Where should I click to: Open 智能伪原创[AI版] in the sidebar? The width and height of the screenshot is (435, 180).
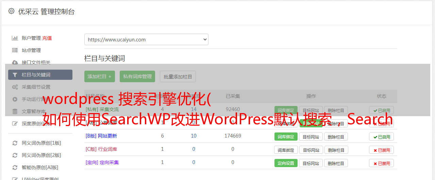click(x=40, y=167)
